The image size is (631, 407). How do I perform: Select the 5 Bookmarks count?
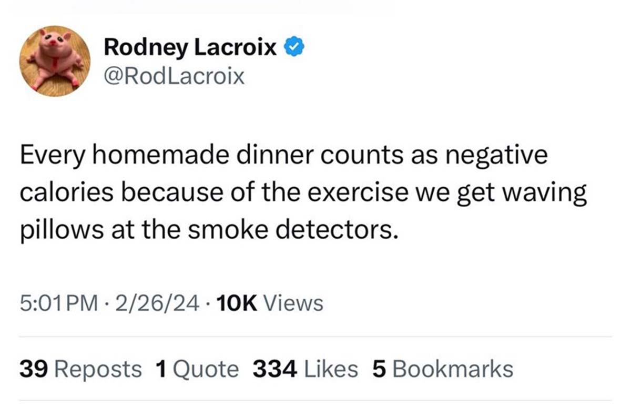click(442, 369)
